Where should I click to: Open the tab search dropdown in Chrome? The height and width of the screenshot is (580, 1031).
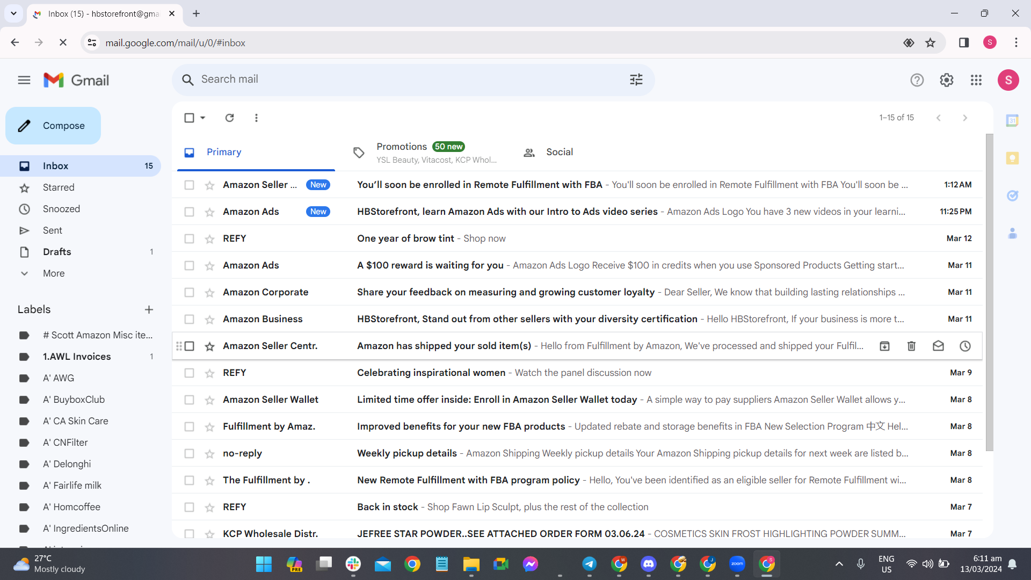pyautogui.click(x=13, y=13)
